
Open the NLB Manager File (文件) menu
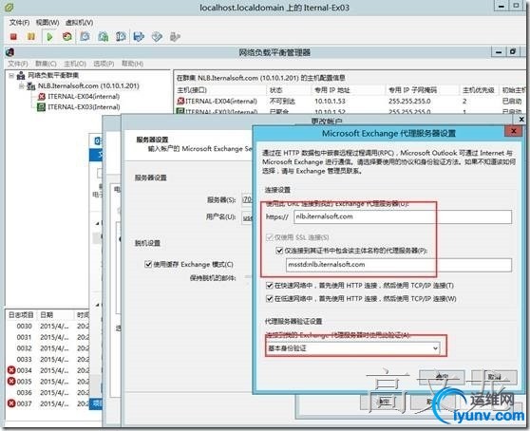[18, 64]
